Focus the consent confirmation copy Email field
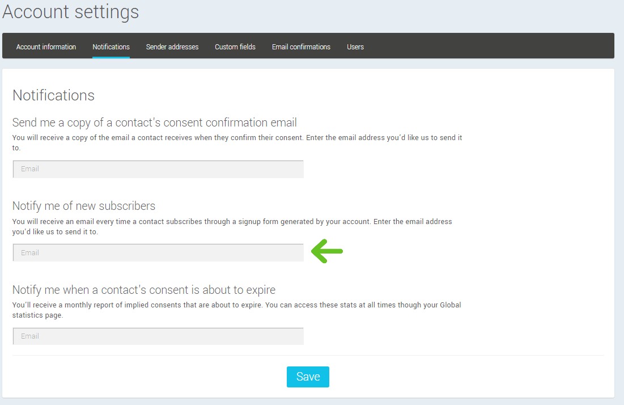Image resolution: width=624 pixels, height=405 pixels. pyautogui.click(x=158, y=169)
